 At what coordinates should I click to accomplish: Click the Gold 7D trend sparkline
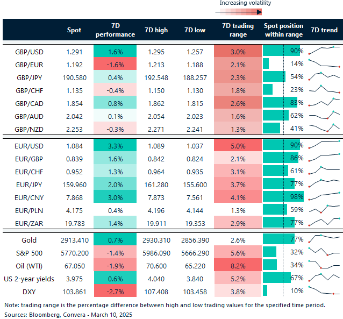[324, 238]
